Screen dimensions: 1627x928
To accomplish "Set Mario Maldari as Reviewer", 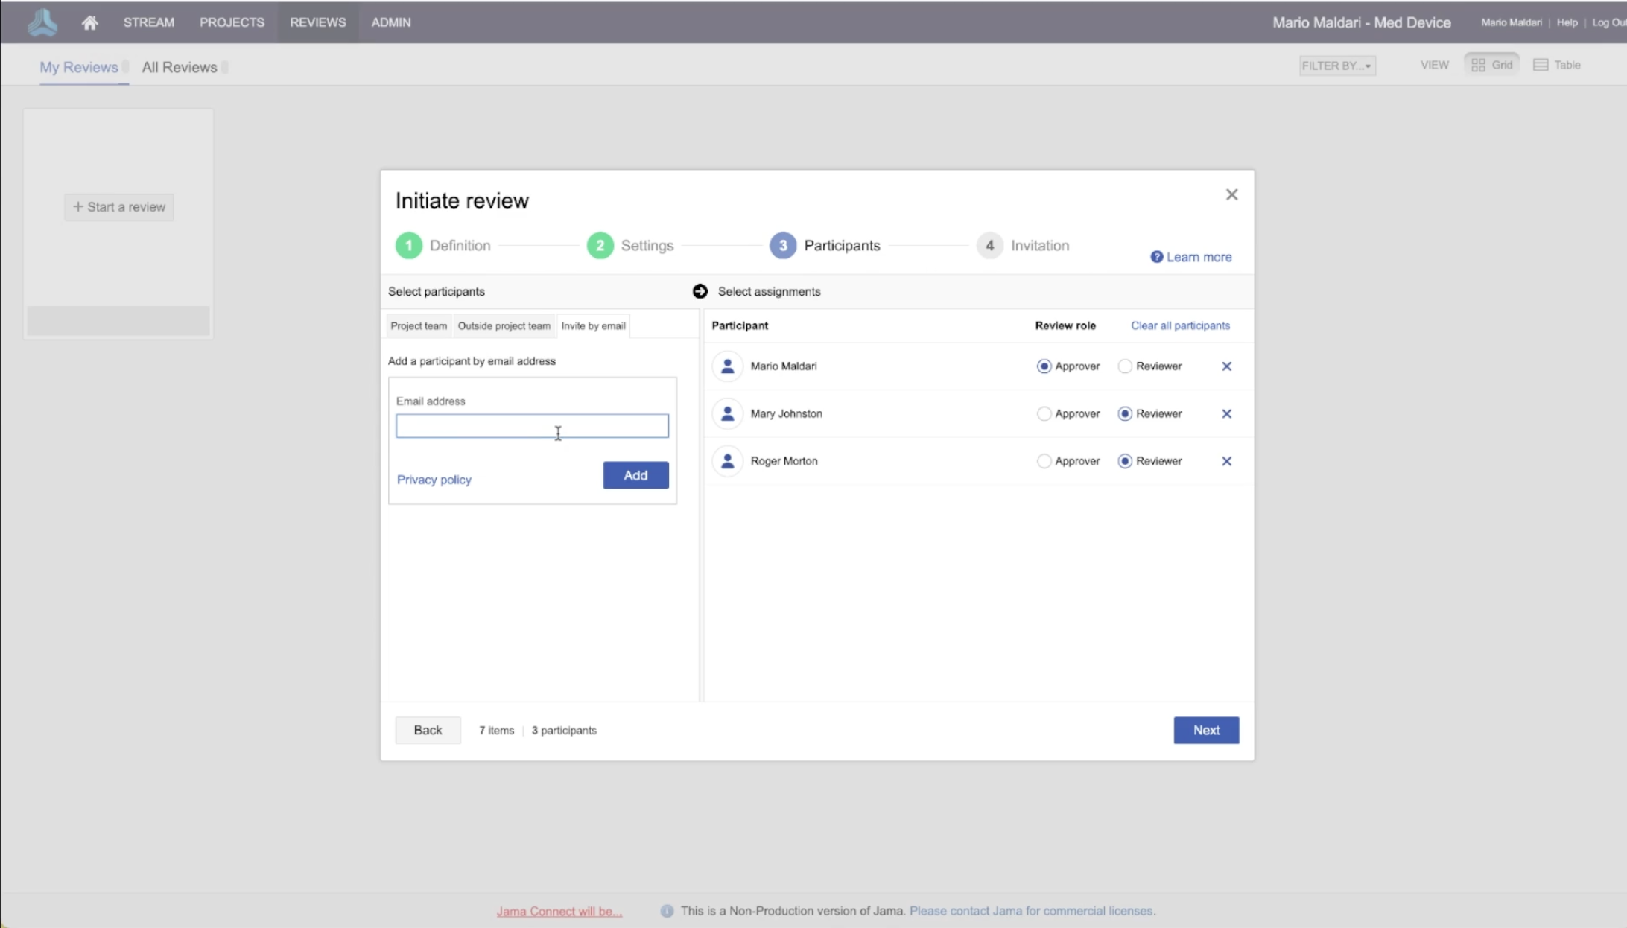I will pos(1125,366).
